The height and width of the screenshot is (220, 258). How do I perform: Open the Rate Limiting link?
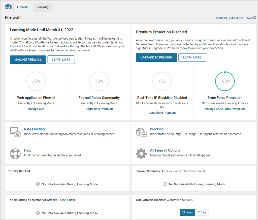[34, 129]
